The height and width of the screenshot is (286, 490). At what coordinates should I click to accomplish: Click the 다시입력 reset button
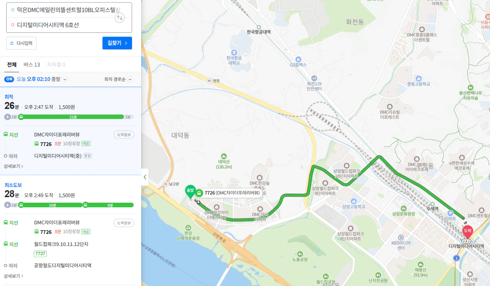(x=21, y=43)
